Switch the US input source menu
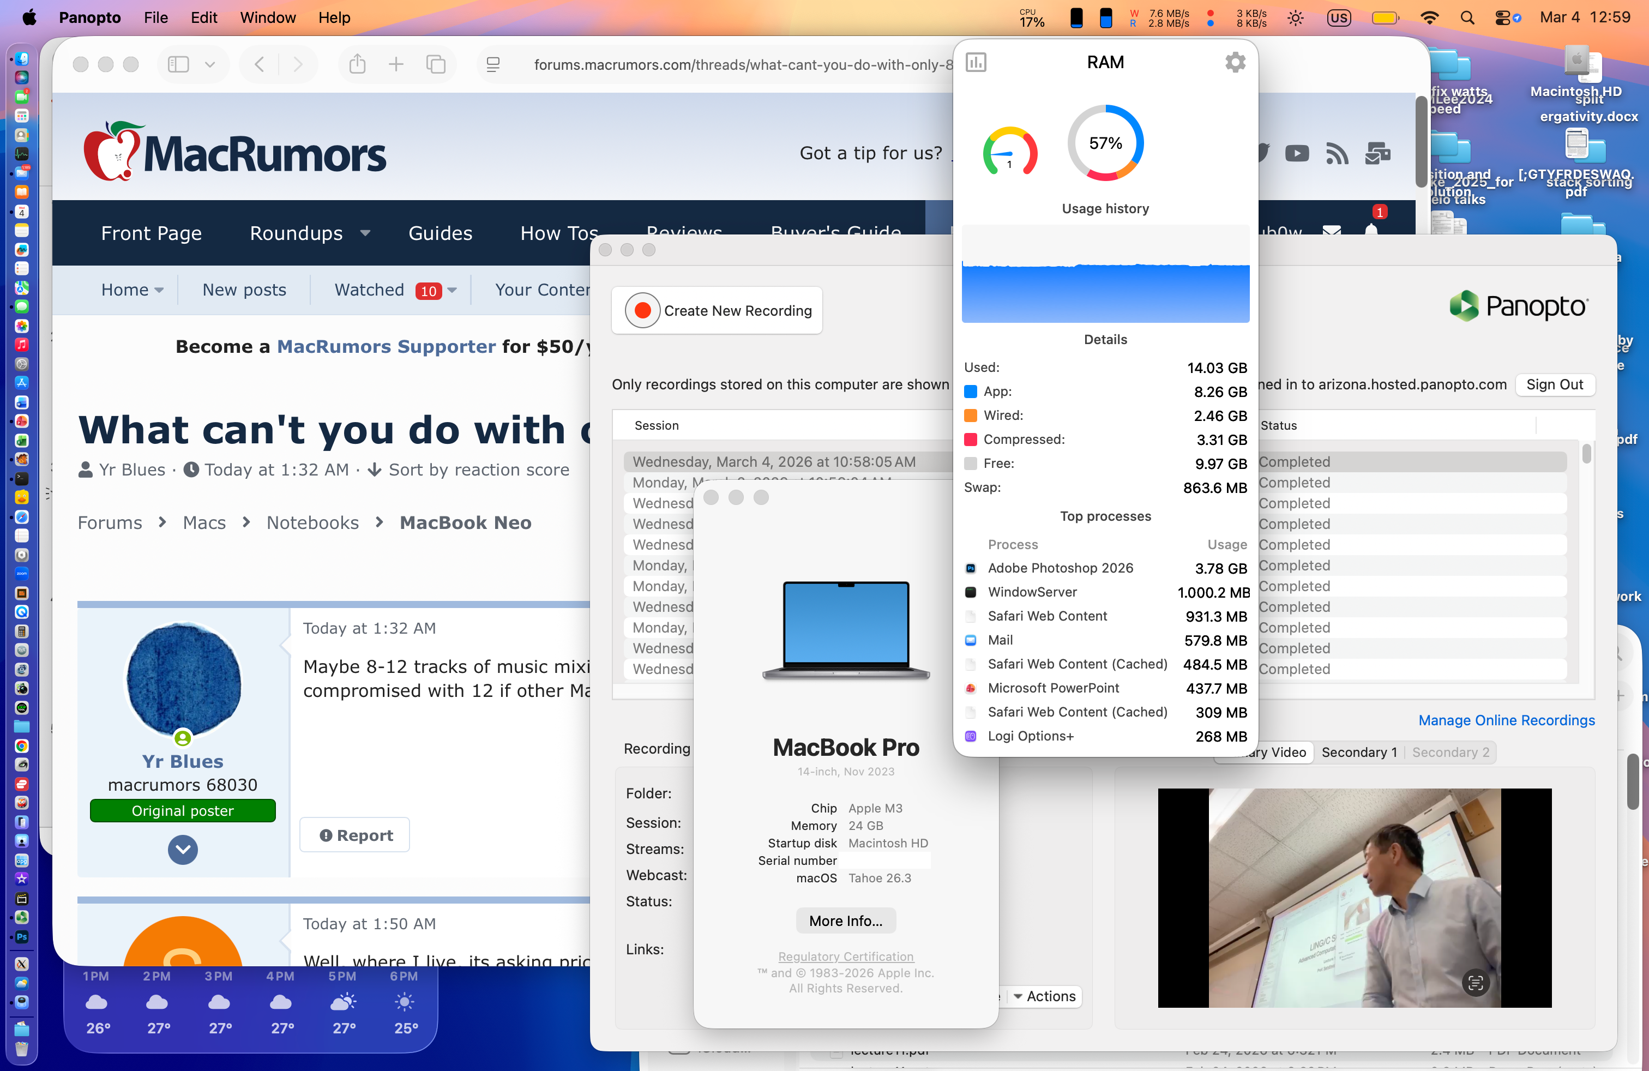This screenshot has width=1649, height=1071. click(1339, 18)
